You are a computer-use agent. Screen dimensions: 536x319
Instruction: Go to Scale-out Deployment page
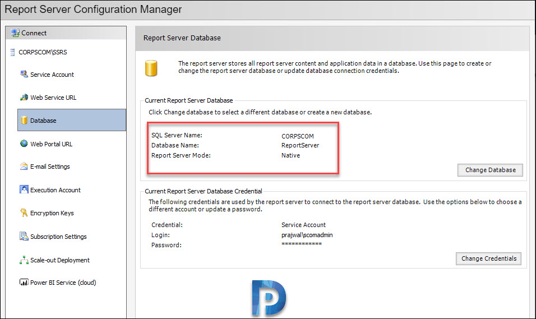pos(60,260)
